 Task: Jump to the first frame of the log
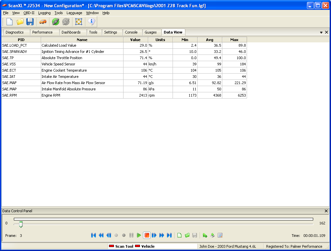tap(94, 235)
